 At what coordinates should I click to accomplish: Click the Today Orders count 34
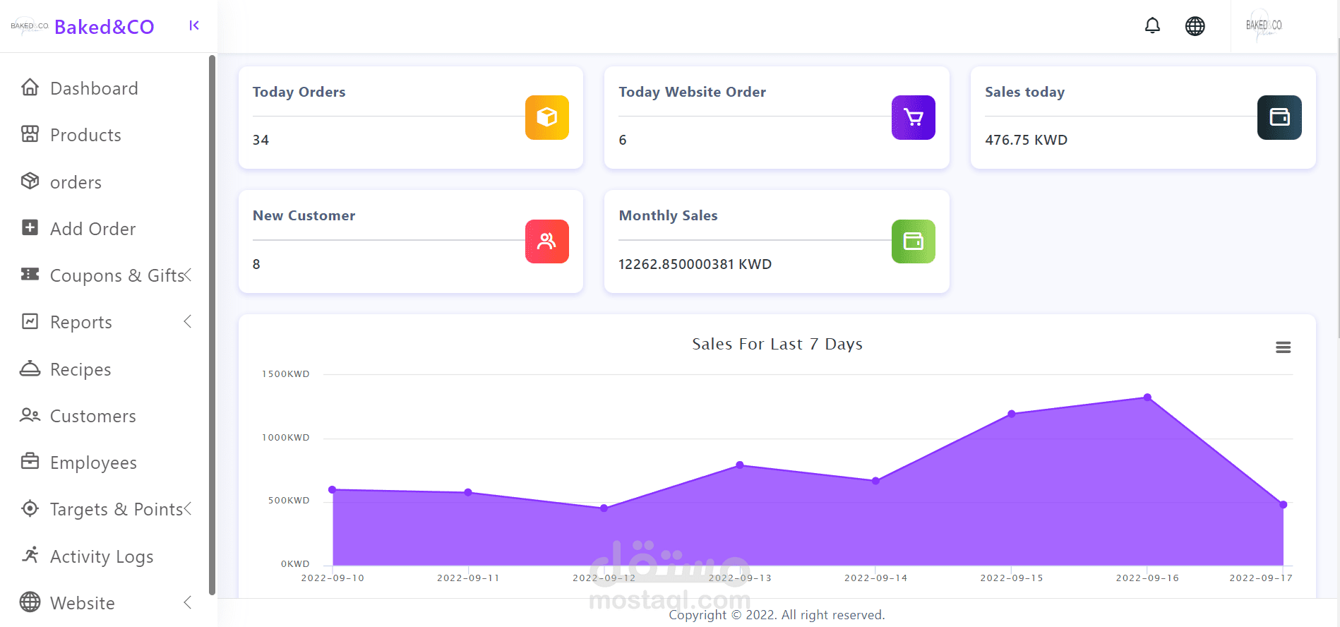(x=261, y=140)
